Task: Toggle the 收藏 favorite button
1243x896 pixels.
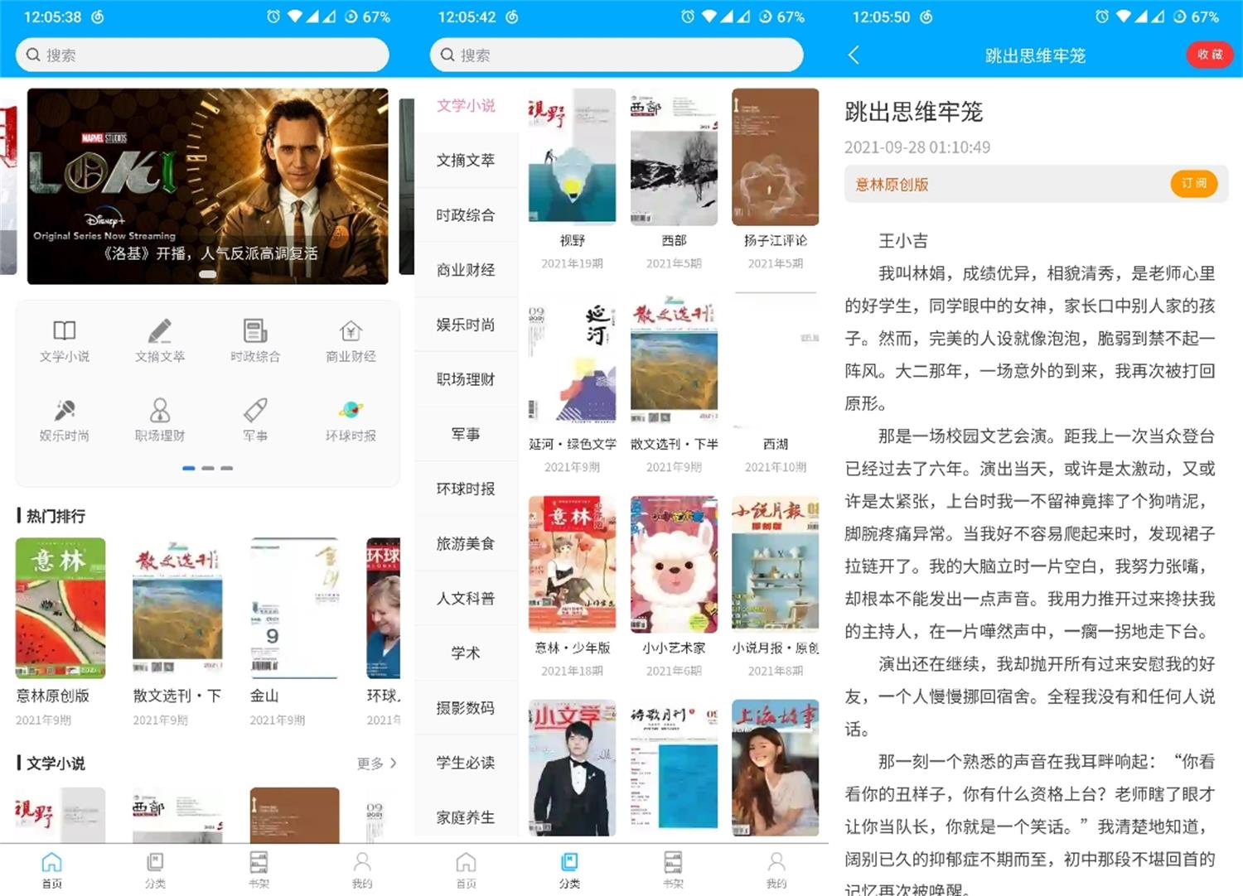Action: pos(1209,55)
